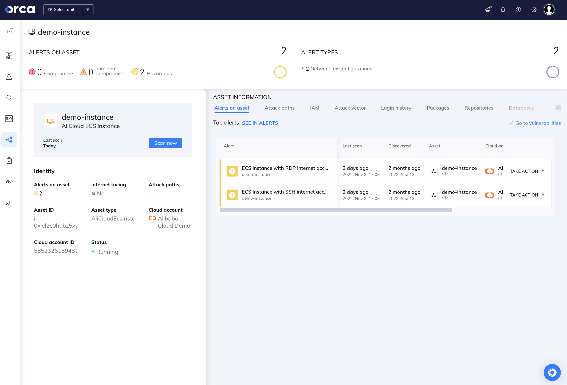
Task: Click the Scan now button
Action: point(165,143)
